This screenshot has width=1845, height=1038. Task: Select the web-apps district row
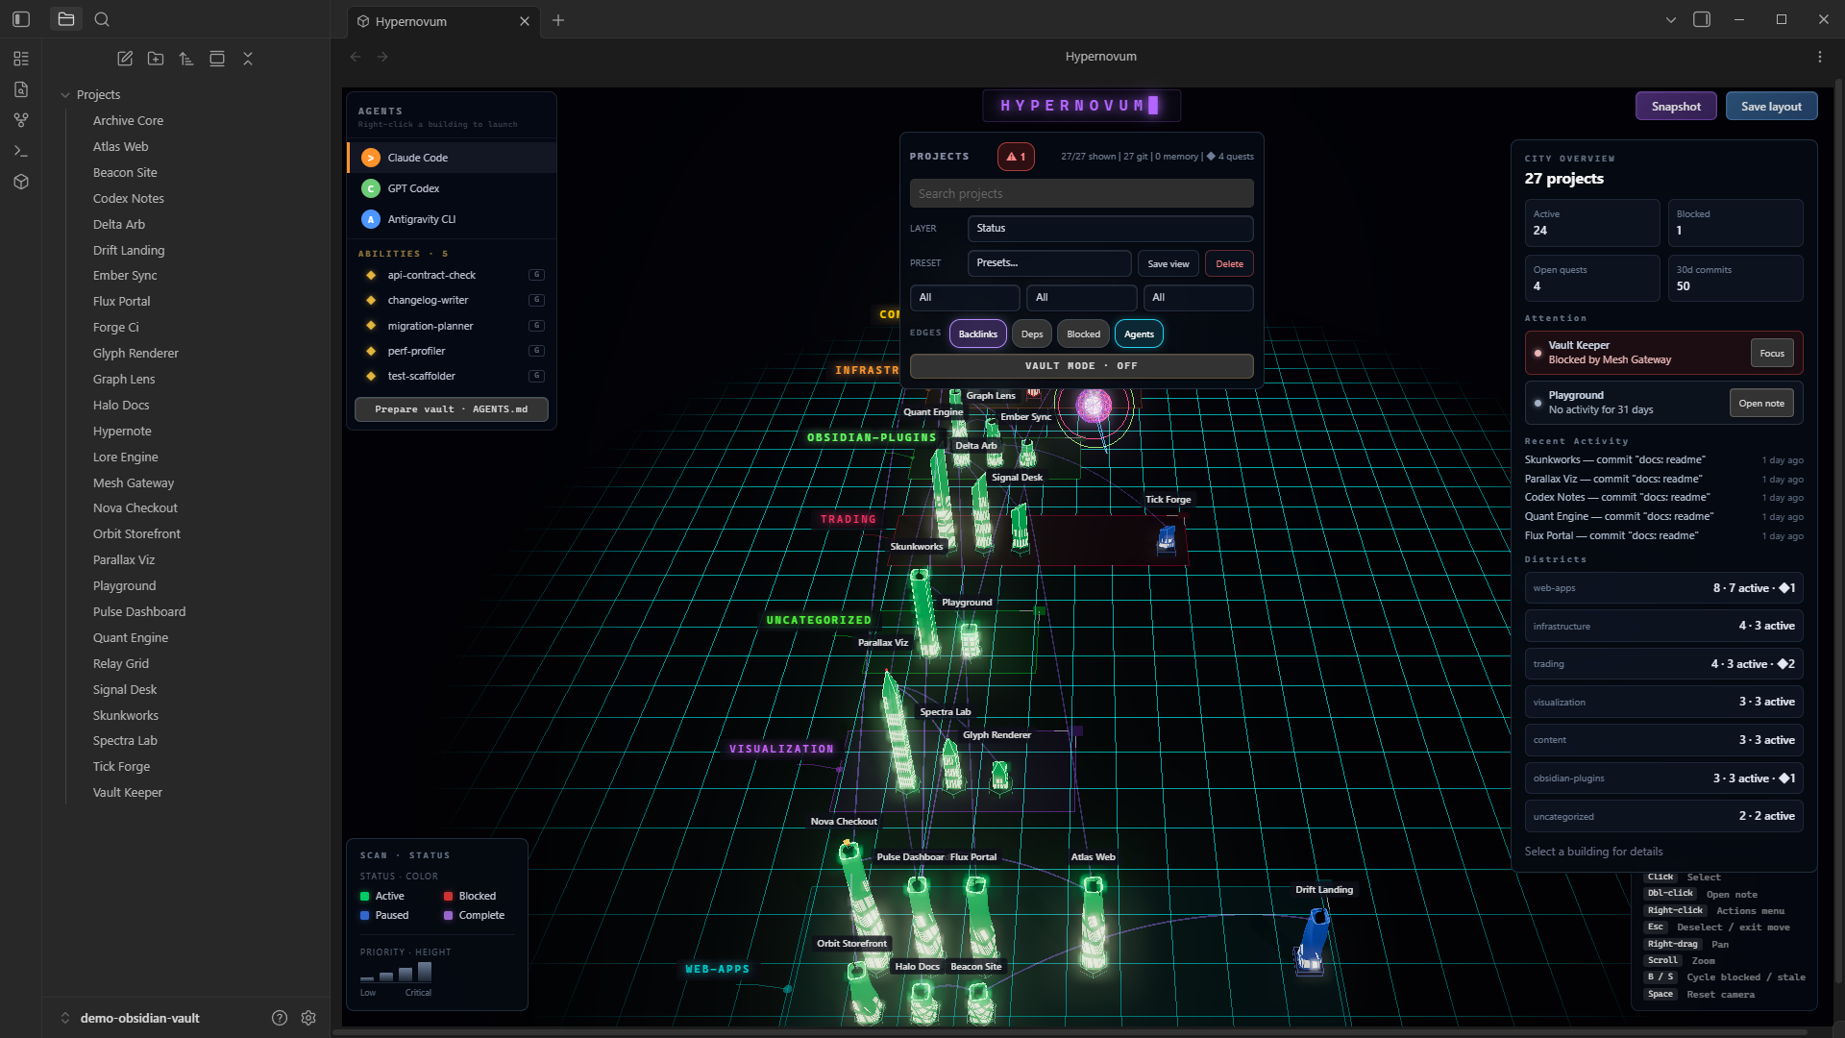pos(1663,588)
